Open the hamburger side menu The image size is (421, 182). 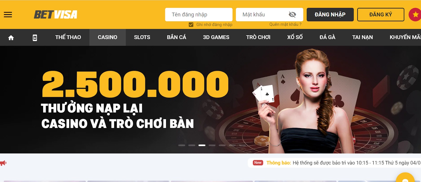pyautogui.click(x=8, y=15)
